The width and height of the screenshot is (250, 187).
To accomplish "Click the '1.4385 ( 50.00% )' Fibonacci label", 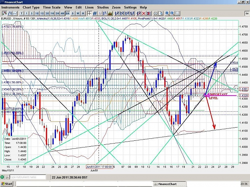I will (12, 82).
